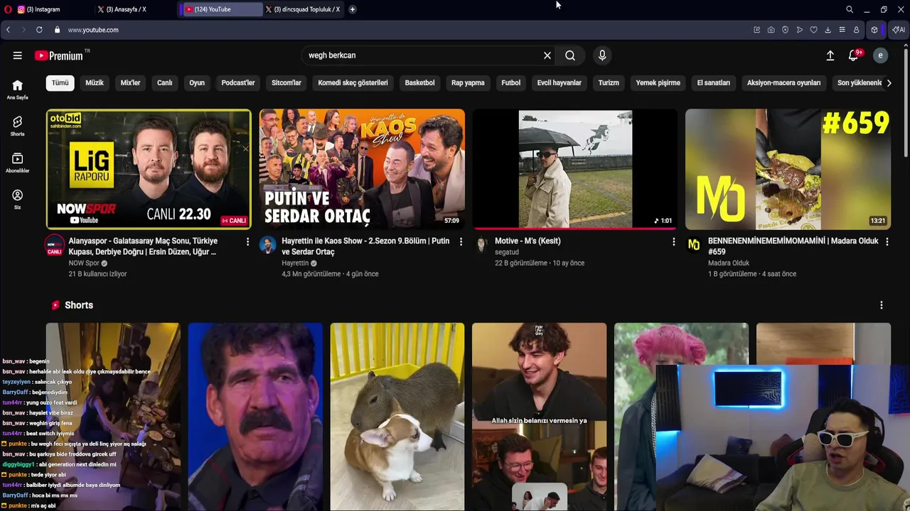The image size is (910, 511).
Task: Open Putin ve Serdar Ortaç thumbnail
Action: (x=362, y=169)
